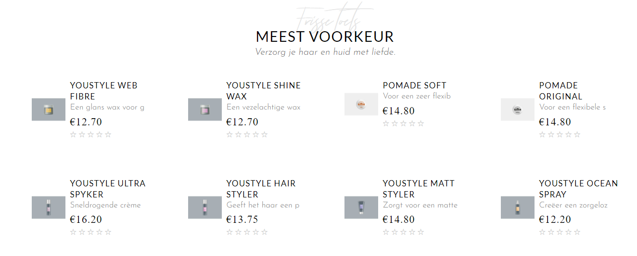Open the Youstyle Shine Wax product image
The width and height of the screenshot is (637, 256).
pyautogui.click(x=205, y=110)
